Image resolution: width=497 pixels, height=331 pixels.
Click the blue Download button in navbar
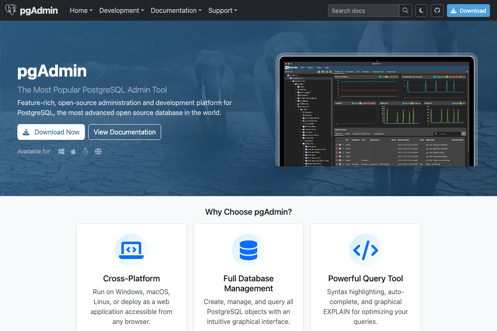(x=468, y=11)
